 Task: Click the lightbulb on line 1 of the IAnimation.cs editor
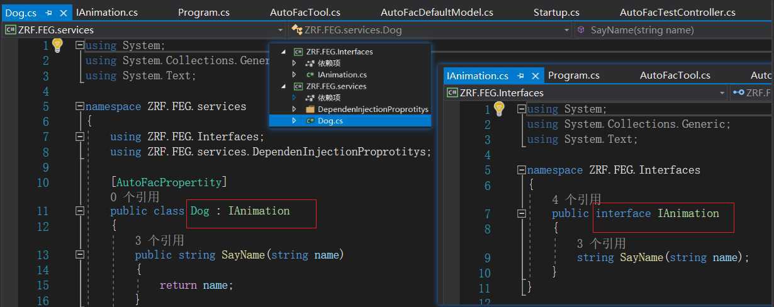coord(500,109)
